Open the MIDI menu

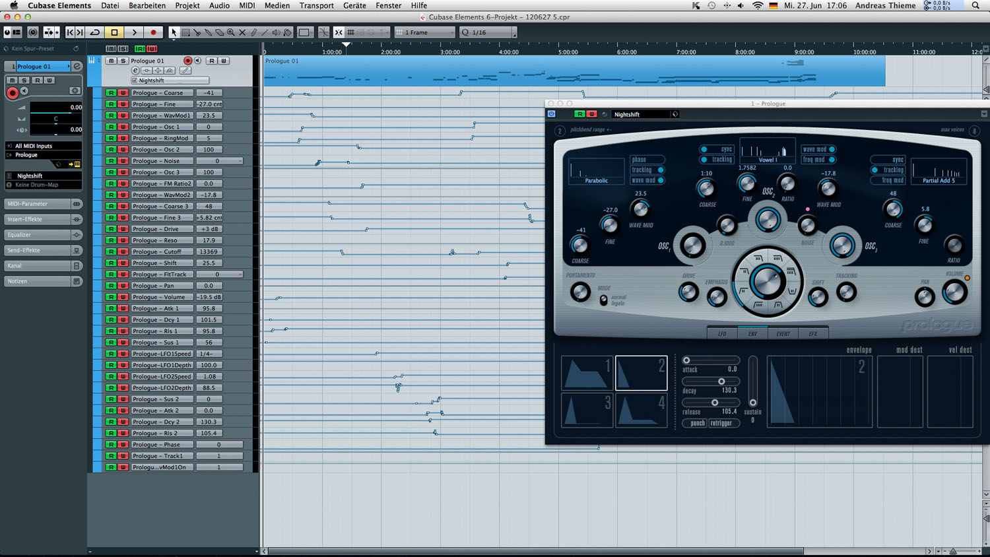pyautogui.click(x=247, y=5)
